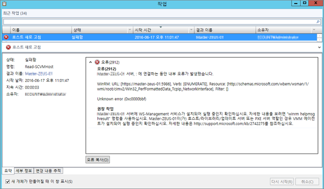Select the 호스트 새로 고침 job row
The image size is (324, 189).
point(159,37)
